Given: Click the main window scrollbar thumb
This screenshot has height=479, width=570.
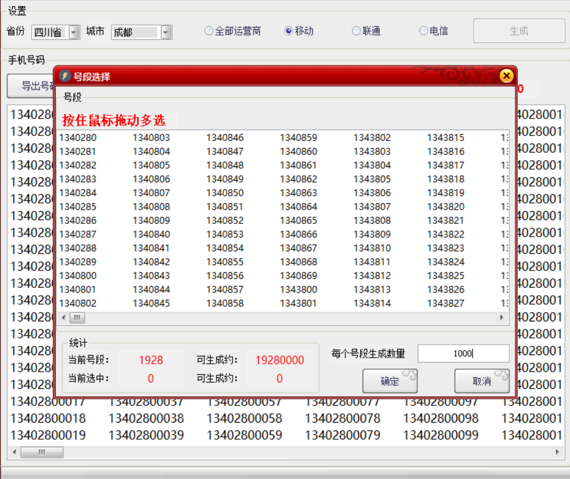Looking at the screenshot, I should coord(42,452).
